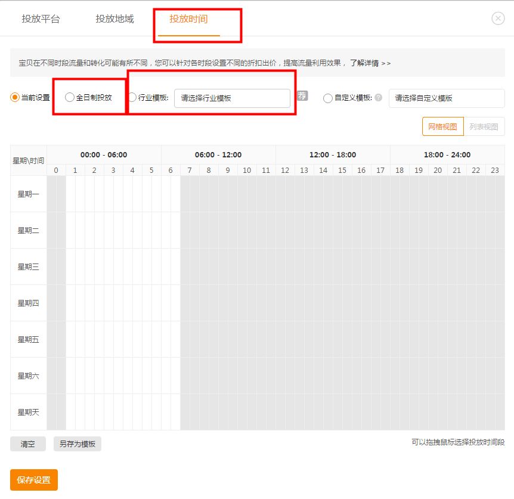The width and height of the screenshot is (514, 499).
Task: Open the 请选择行业模板 dropdown
Action: coord(233,98)
